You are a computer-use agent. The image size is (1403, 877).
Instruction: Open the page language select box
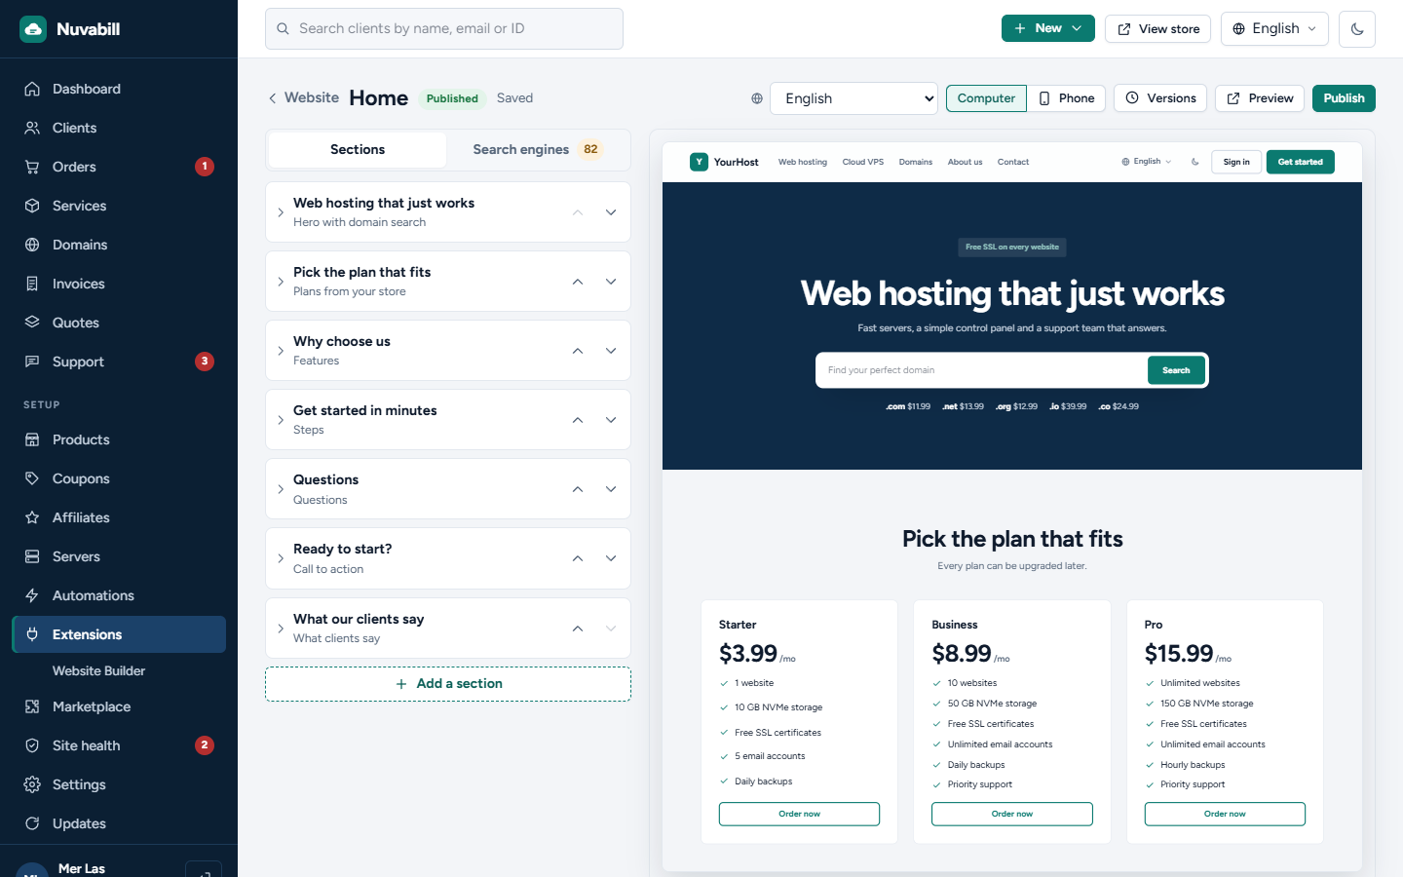click(x=853, y=98)
